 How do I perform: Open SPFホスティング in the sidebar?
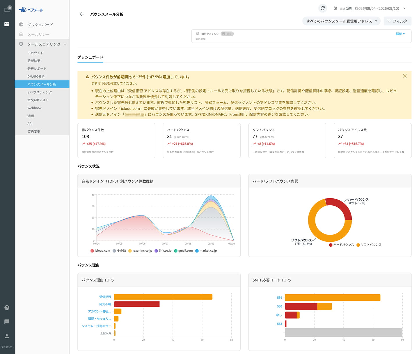[x=40, y=92]
